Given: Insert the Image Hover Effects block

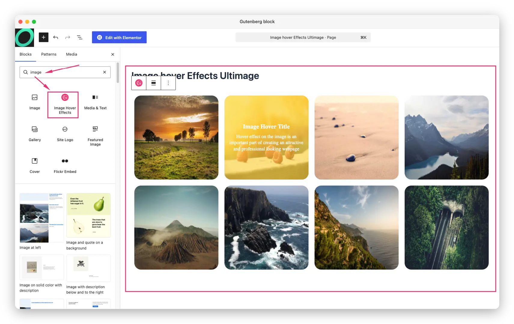Looking at the screenshot, I should point(65,104).
